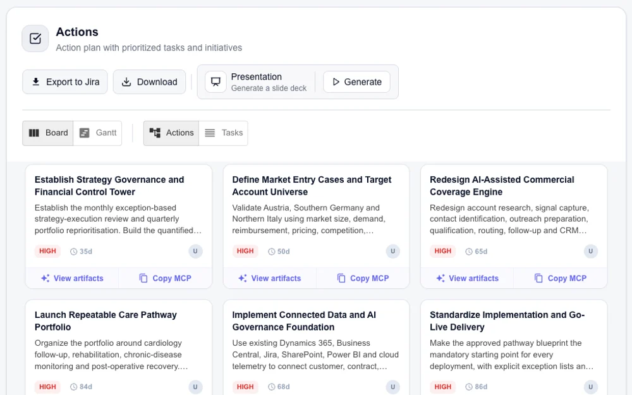Click the 84d duration clock icon
Screen dimensions: 632x395
[73, 387]
